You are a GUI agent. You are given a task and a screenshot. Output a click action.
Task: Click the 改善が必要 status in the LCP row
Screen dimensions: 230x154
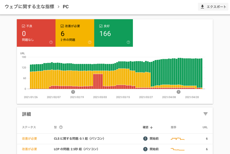pyautogui.click(x=30, y=149)
